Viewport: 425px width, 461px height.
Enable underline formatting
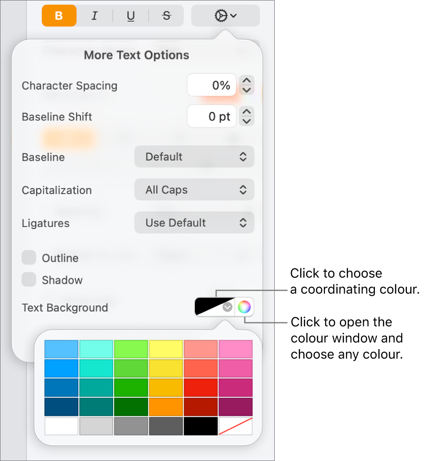click(x=130, y=15)
